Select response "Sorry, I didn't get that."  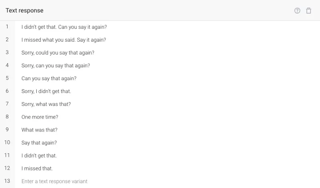click(46, 91)
